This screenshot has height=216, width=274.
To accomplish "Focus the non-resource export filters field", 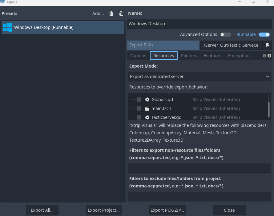I will click(x=199, y=168).
